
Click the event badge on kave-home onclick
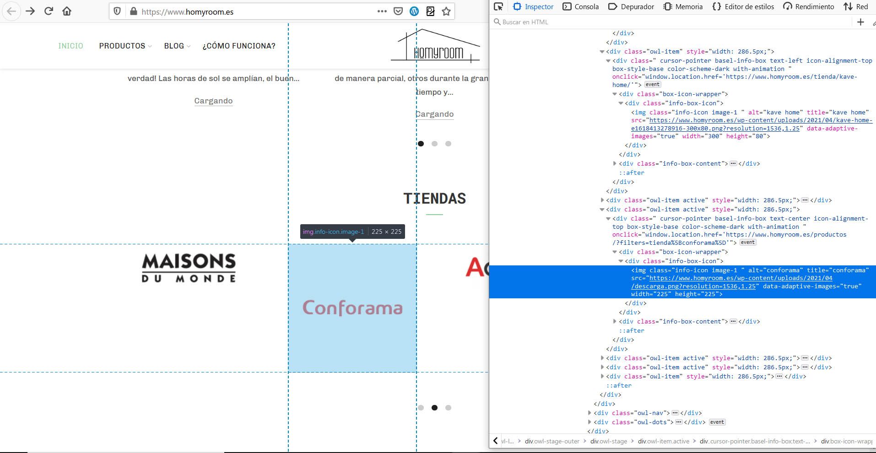click(x=653, y=85)
